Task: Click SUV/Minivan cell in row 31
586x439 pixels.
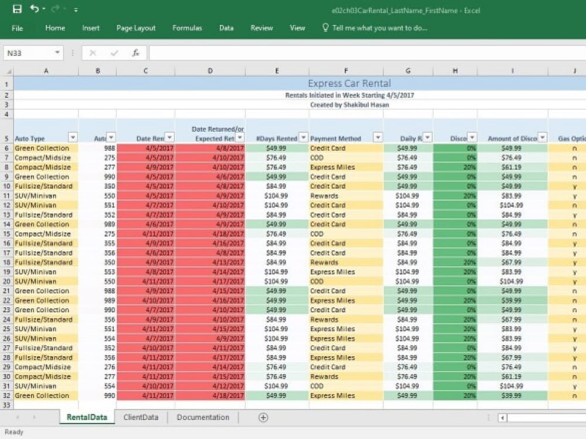Action: [x=46, y=386]
